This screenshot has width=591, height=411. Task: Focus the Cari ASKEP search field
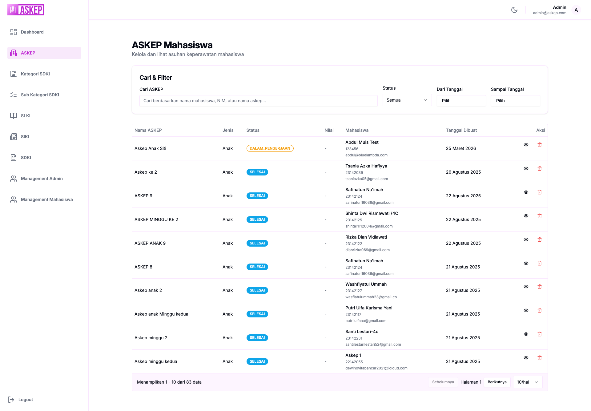coord(258,100)
